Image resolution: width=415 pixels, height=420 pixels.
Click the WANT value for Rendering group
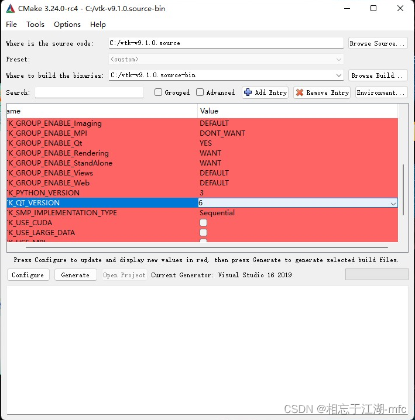(211, 153)
